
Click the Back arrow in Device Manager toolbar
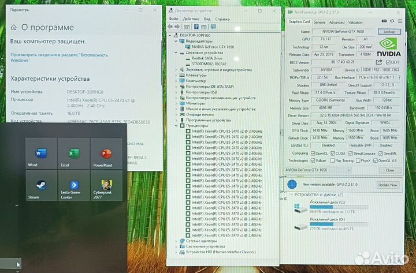point(170,27)
